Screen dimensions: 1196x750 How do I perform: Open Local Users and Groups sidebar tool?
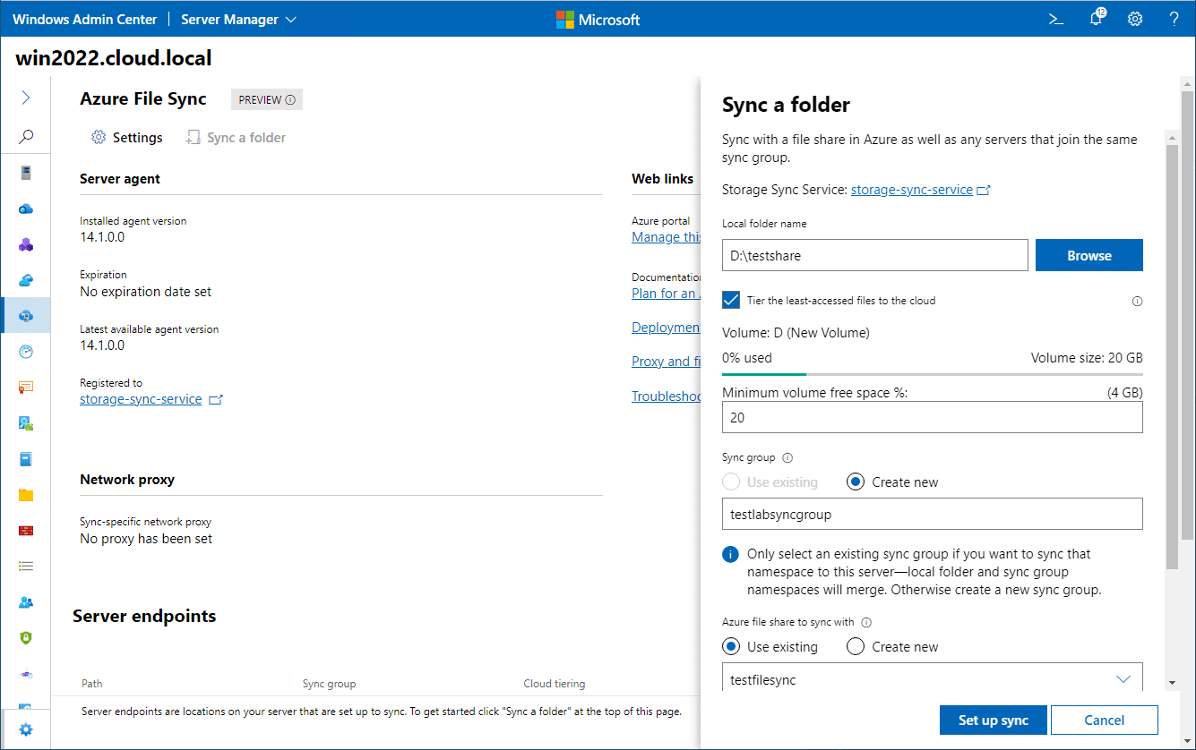coord(25,601)
